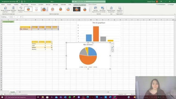
Task: Open Disposition rapide layout gallery
Action: 13,10
